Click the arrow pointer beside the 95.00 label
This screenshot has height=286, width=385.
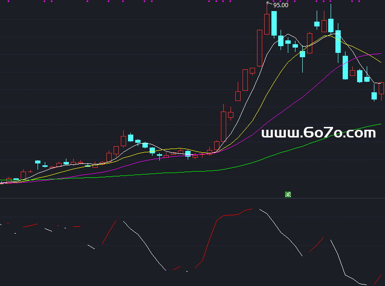269,4
